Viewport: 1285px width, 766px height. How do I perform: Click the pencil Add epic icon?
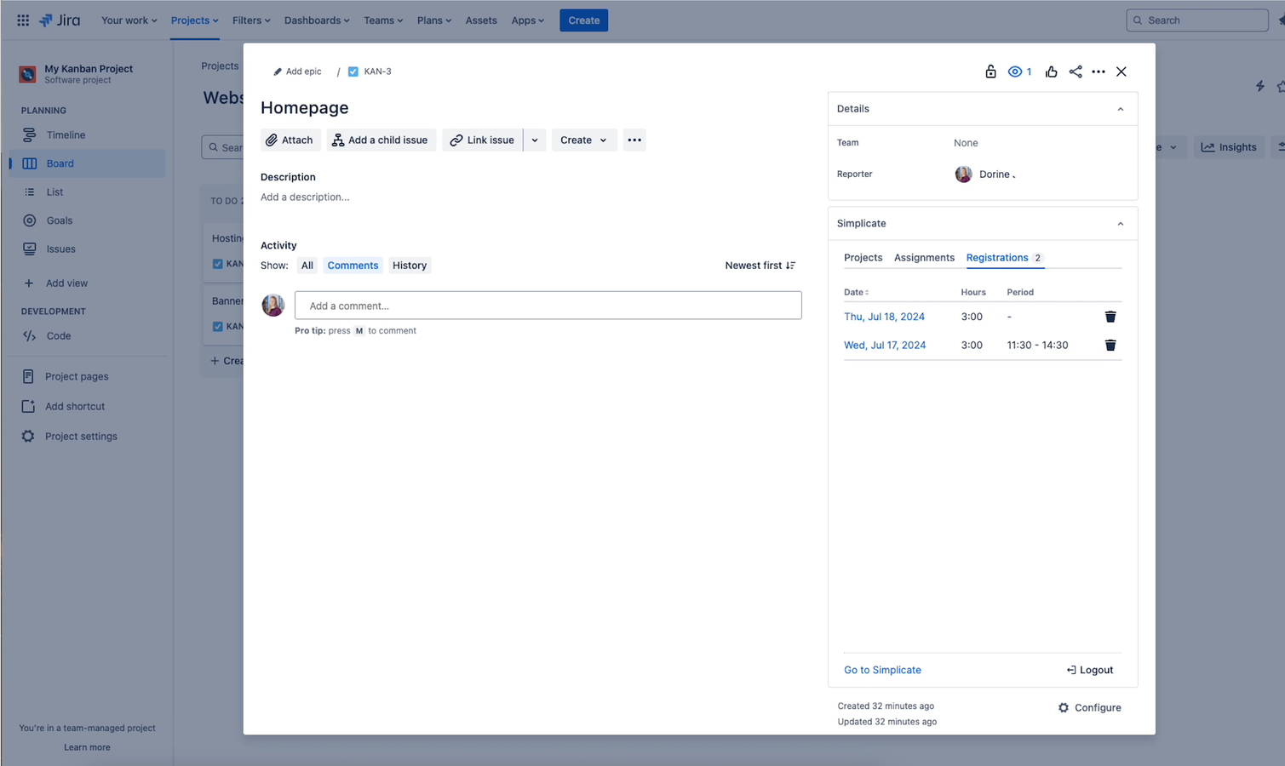pyautogui.click(x=277, y=71)
